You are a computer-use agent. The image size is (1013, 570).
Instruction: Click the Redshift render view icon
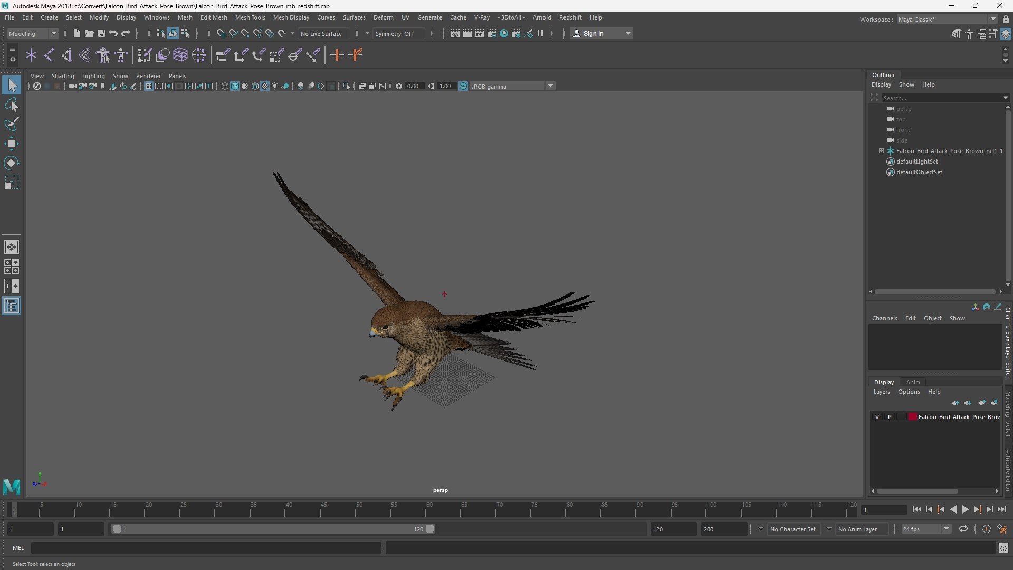click(504, 33)
